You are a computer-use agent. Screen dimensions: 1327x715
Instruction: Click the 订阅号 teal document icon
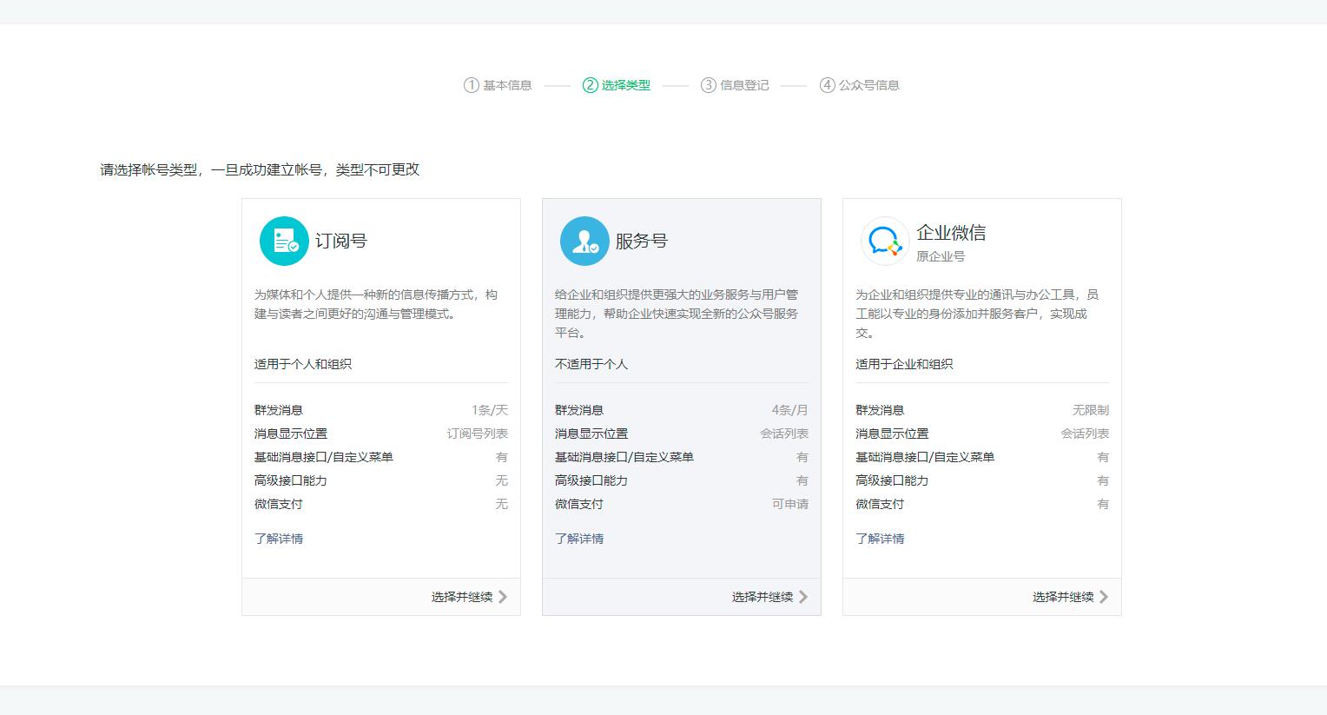click(284, 241)
